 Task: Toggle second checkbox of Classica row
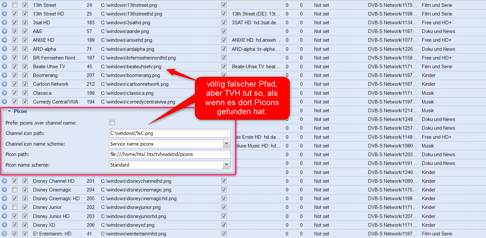[x=25, y=93]
